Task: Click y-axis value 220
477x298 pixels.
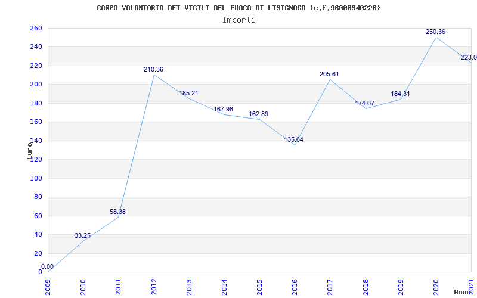Action: coord(36,66)
